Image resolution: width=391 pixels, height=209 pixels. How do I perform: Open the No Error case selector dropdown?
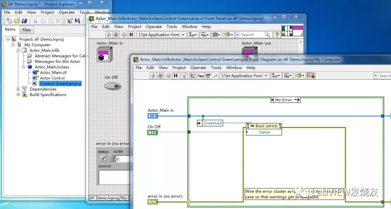[296, 100]
